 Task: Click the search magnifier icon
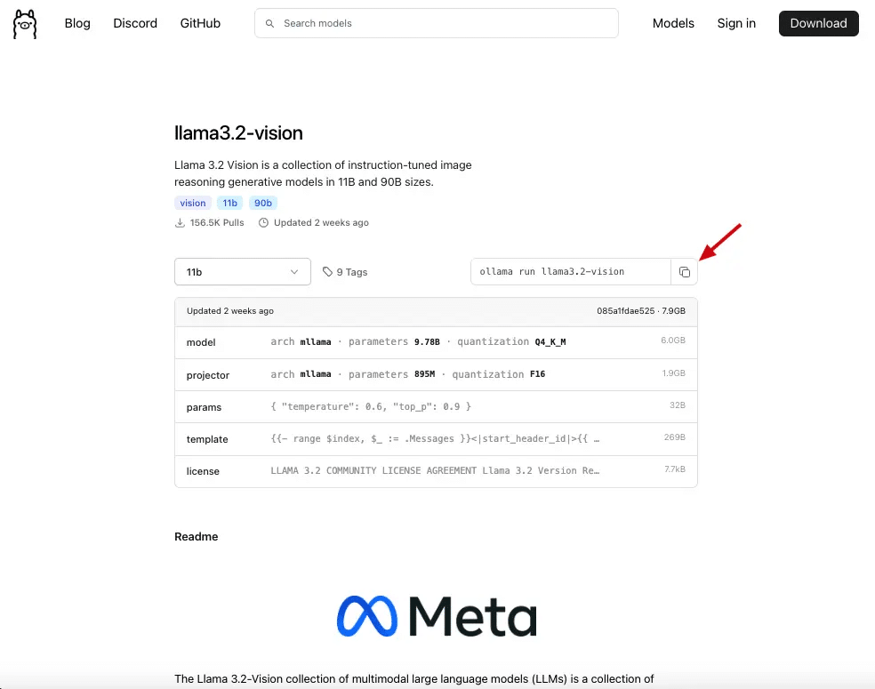(x=269, y=23)
